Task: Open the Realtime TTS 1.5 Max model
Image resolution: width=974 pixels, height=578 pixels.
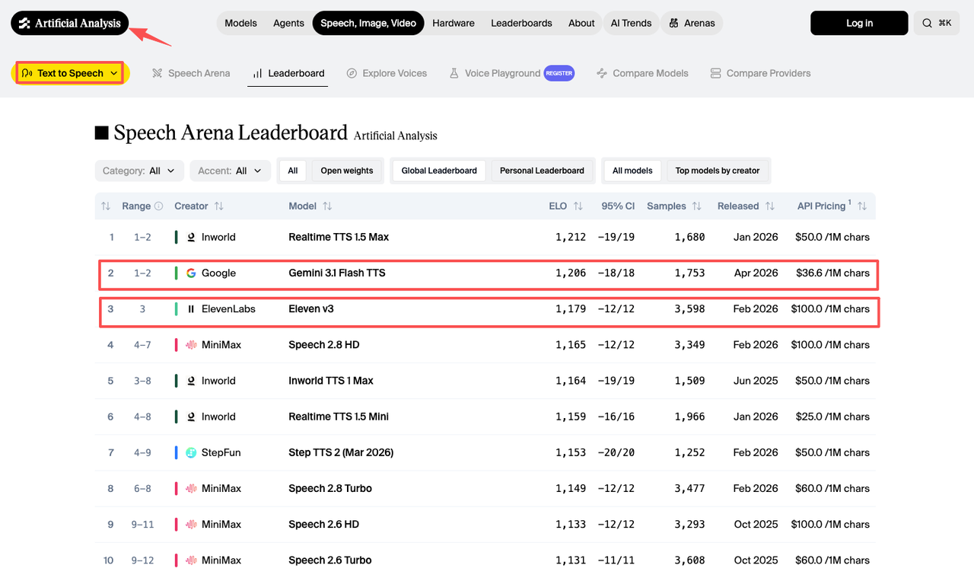Action: 339,238
